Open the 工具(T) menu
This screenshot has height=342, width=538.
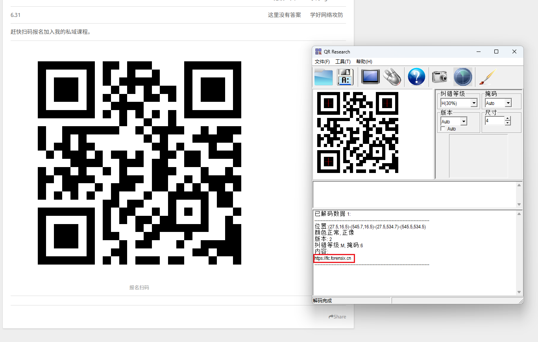pos(342,61)
